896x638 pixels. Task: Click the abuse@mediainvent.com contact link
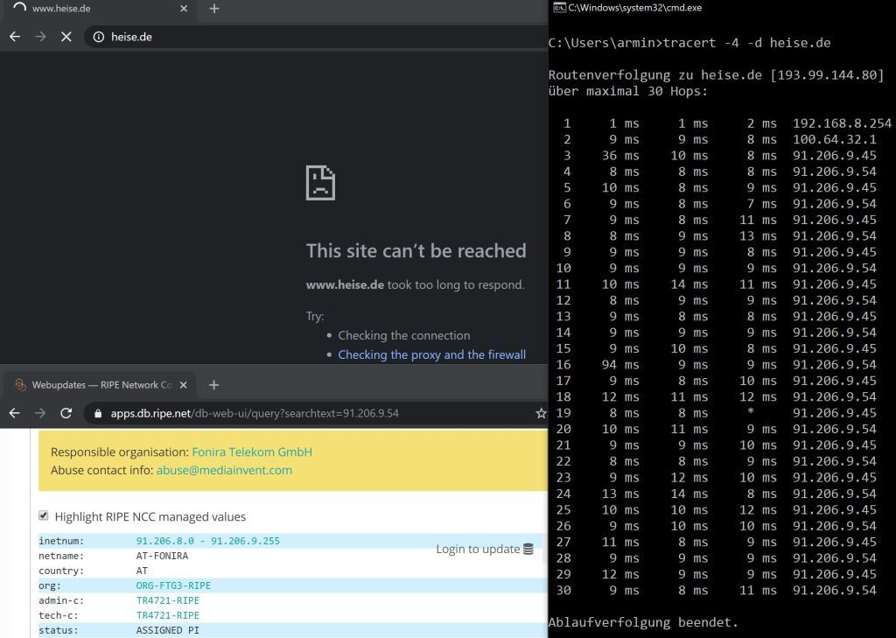(224, 470)
